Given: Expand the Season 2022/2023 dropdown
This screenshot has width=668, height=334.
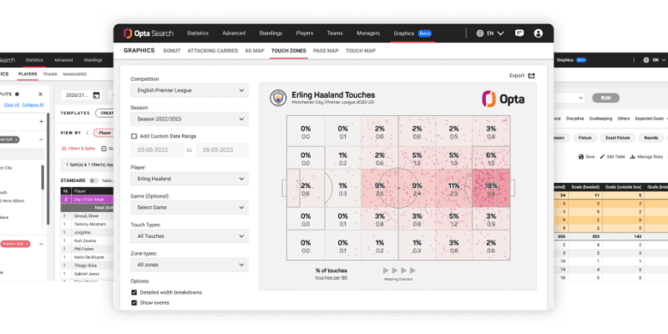Looking at the screenshot, I should 189,119.
